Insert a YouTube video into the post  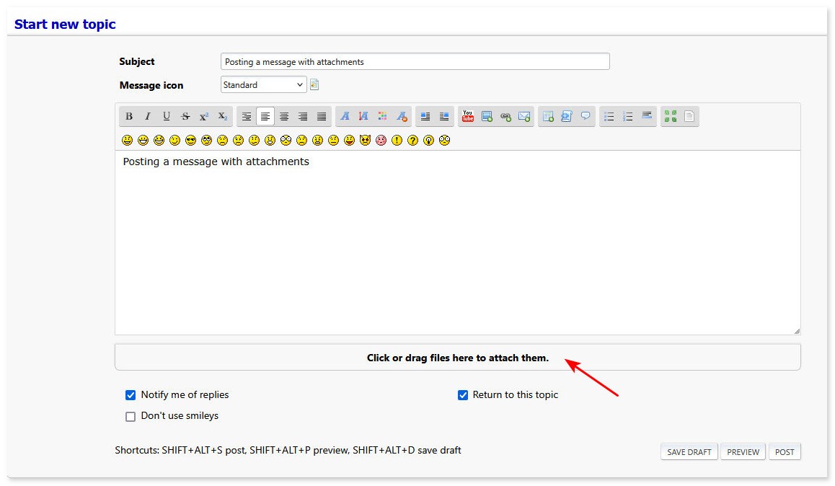click(x=467, y=116)
